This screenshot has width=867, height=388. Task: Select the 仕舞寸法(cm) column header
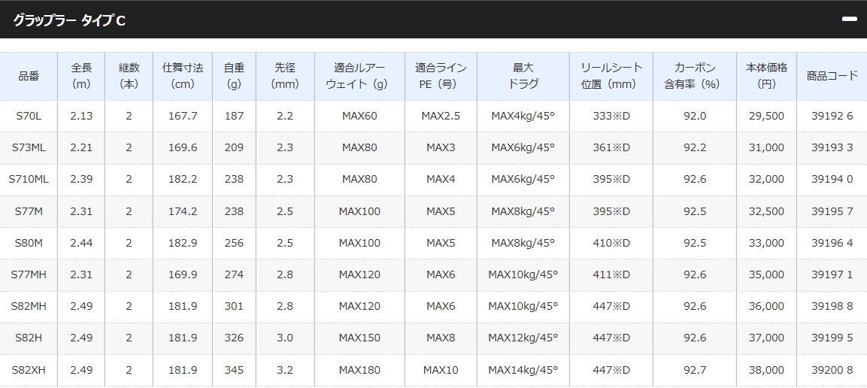183,76
